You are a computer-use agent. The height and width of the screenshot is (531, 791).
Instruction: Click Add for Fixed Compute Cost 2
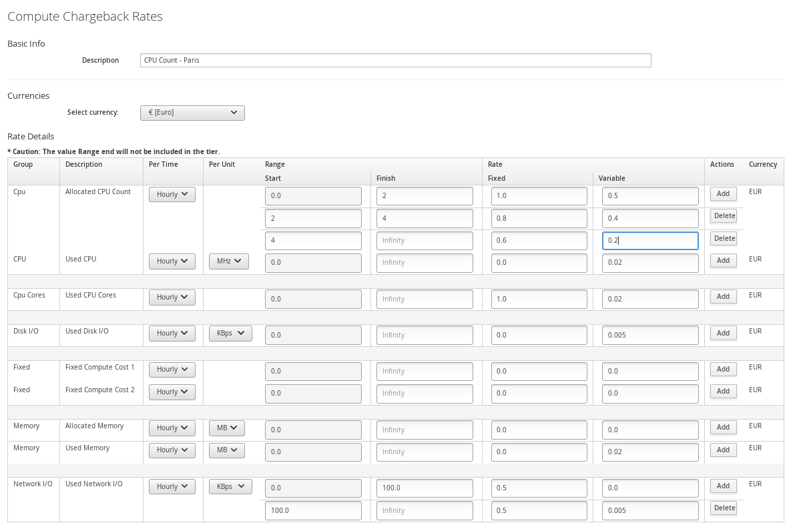(723, 391)
